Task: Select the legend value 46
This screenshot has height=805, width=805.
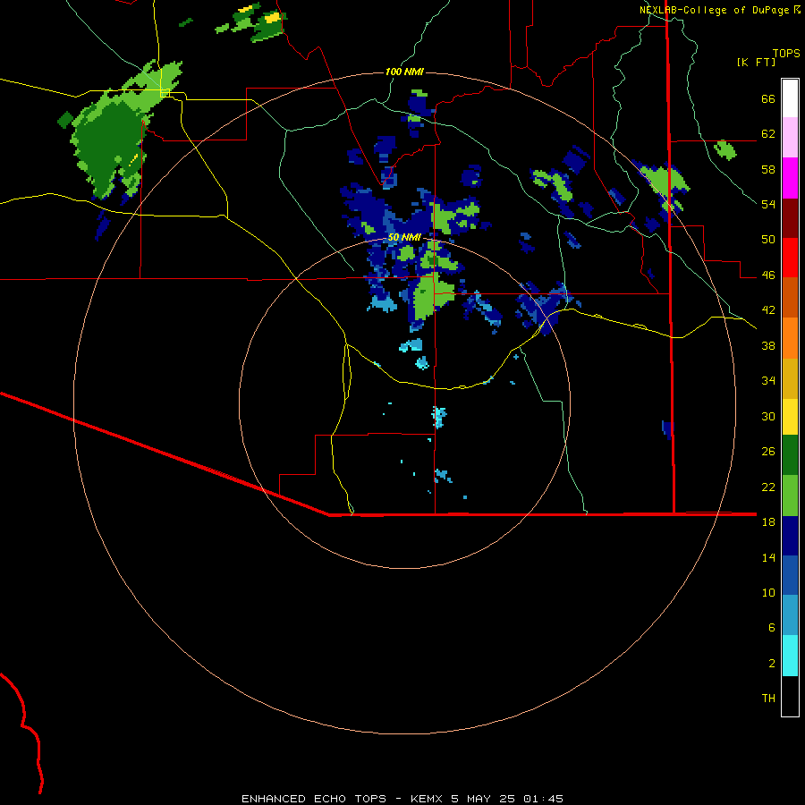Action: tap(768, 275)
